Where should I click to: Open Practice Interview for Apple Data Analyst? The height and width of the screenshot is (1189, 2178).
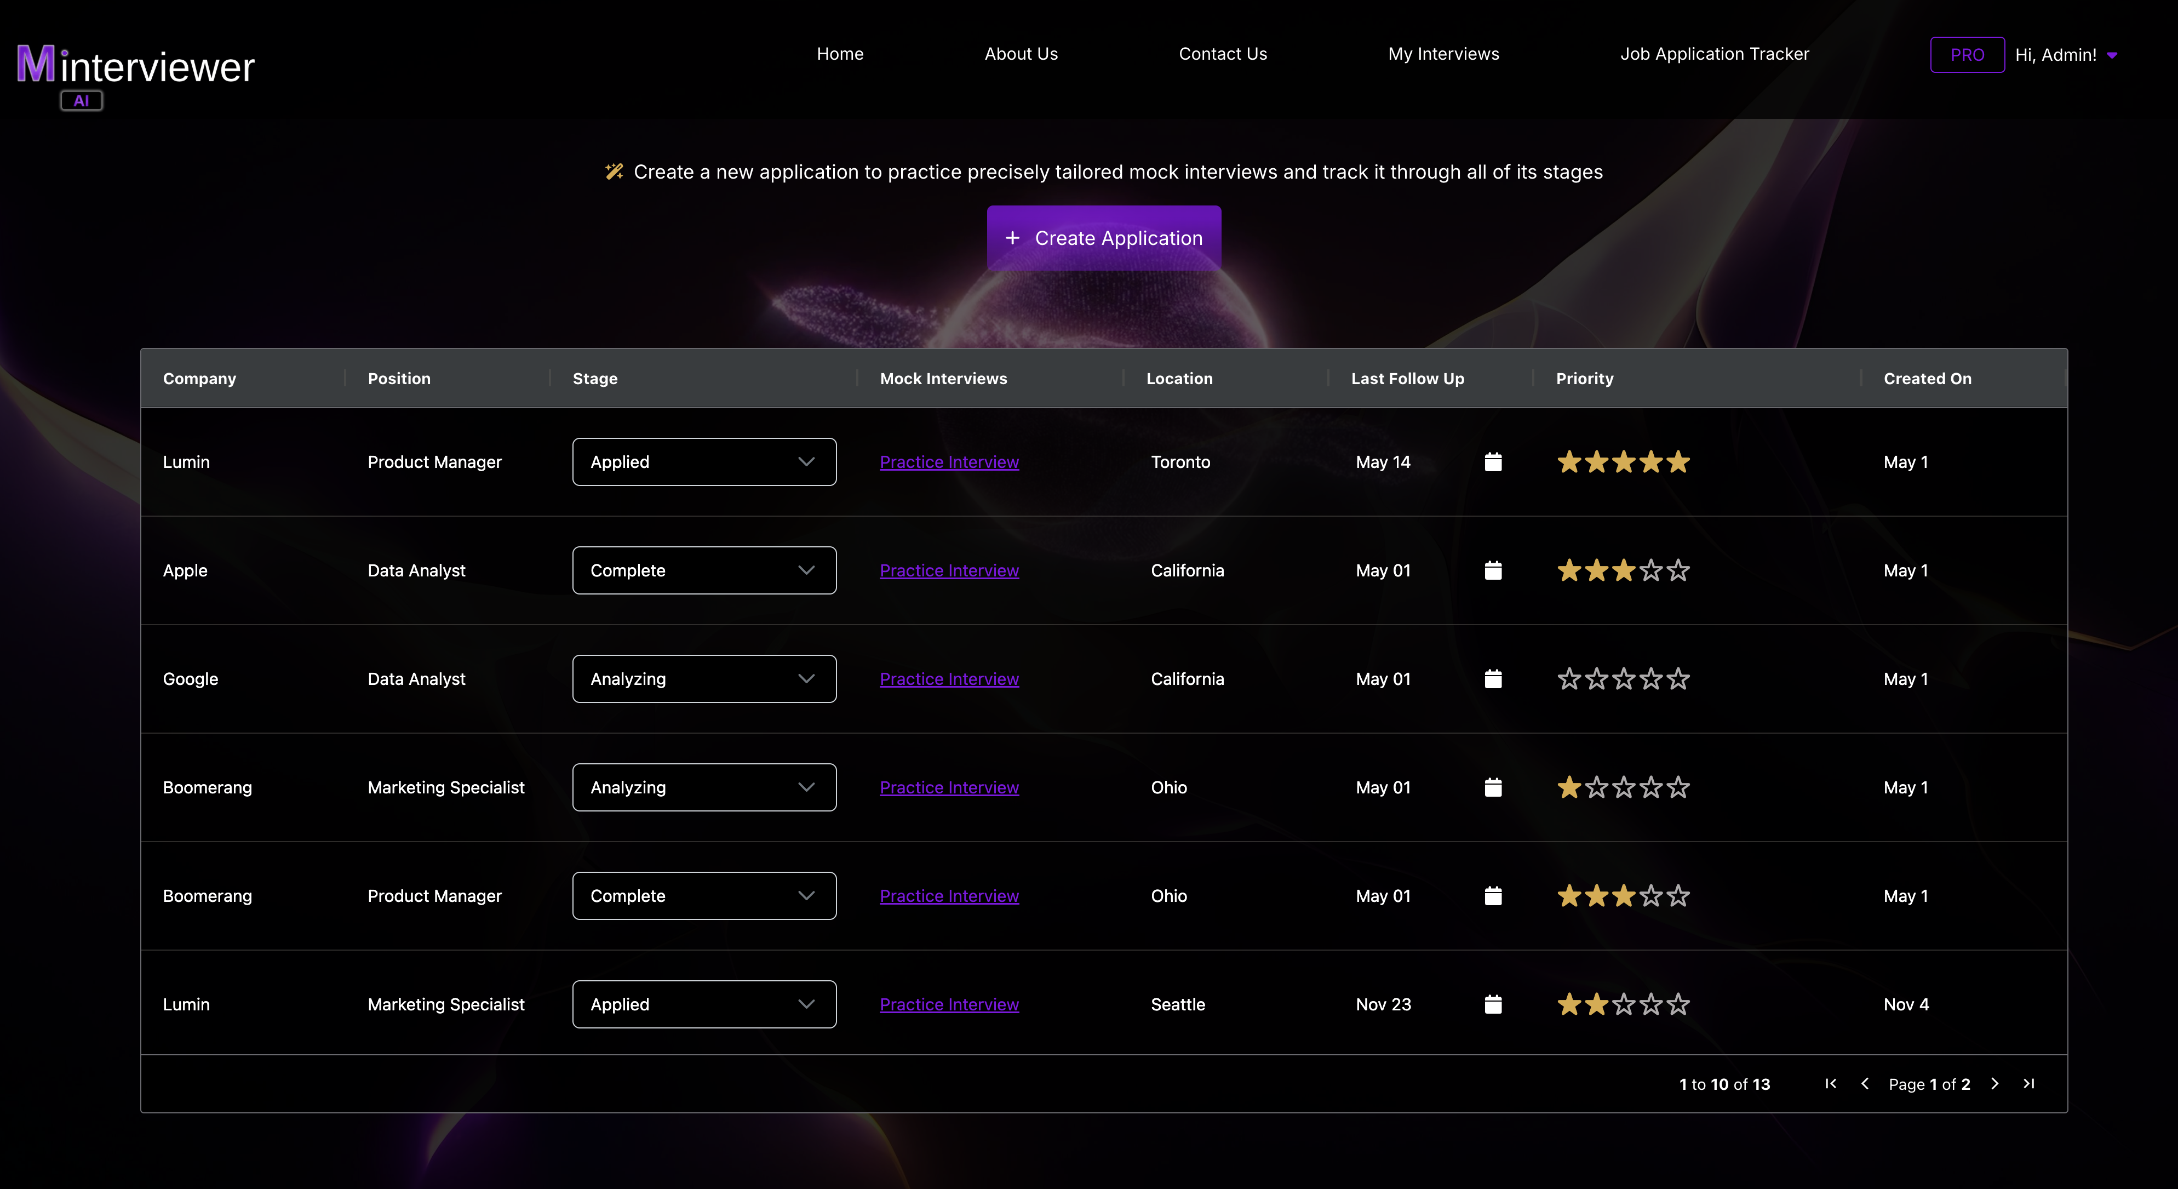click(949, 570)
